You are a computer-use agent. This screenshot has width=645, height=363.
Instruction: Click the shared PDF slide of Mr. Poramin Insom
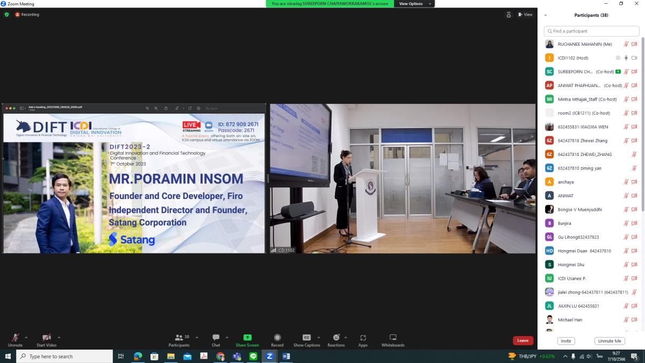(x=134, y=178)
